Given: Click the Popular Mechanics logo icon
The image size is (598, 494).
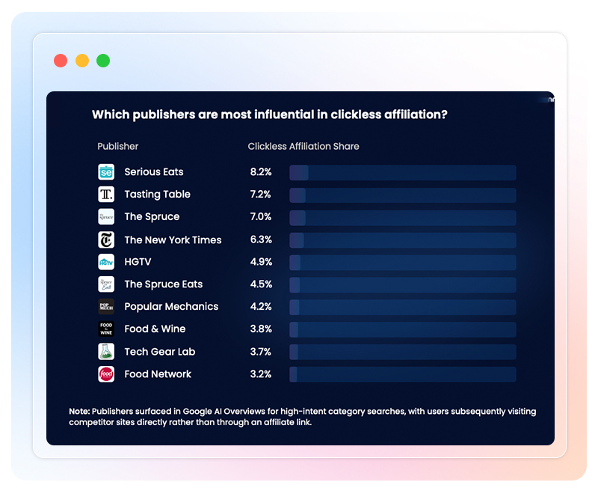Looking at the screenshot, I should [x=106, y=307].
